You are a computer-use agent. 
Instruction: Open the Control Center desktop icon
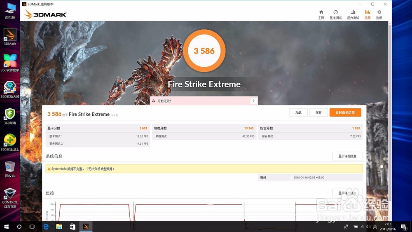click(10, 198)
